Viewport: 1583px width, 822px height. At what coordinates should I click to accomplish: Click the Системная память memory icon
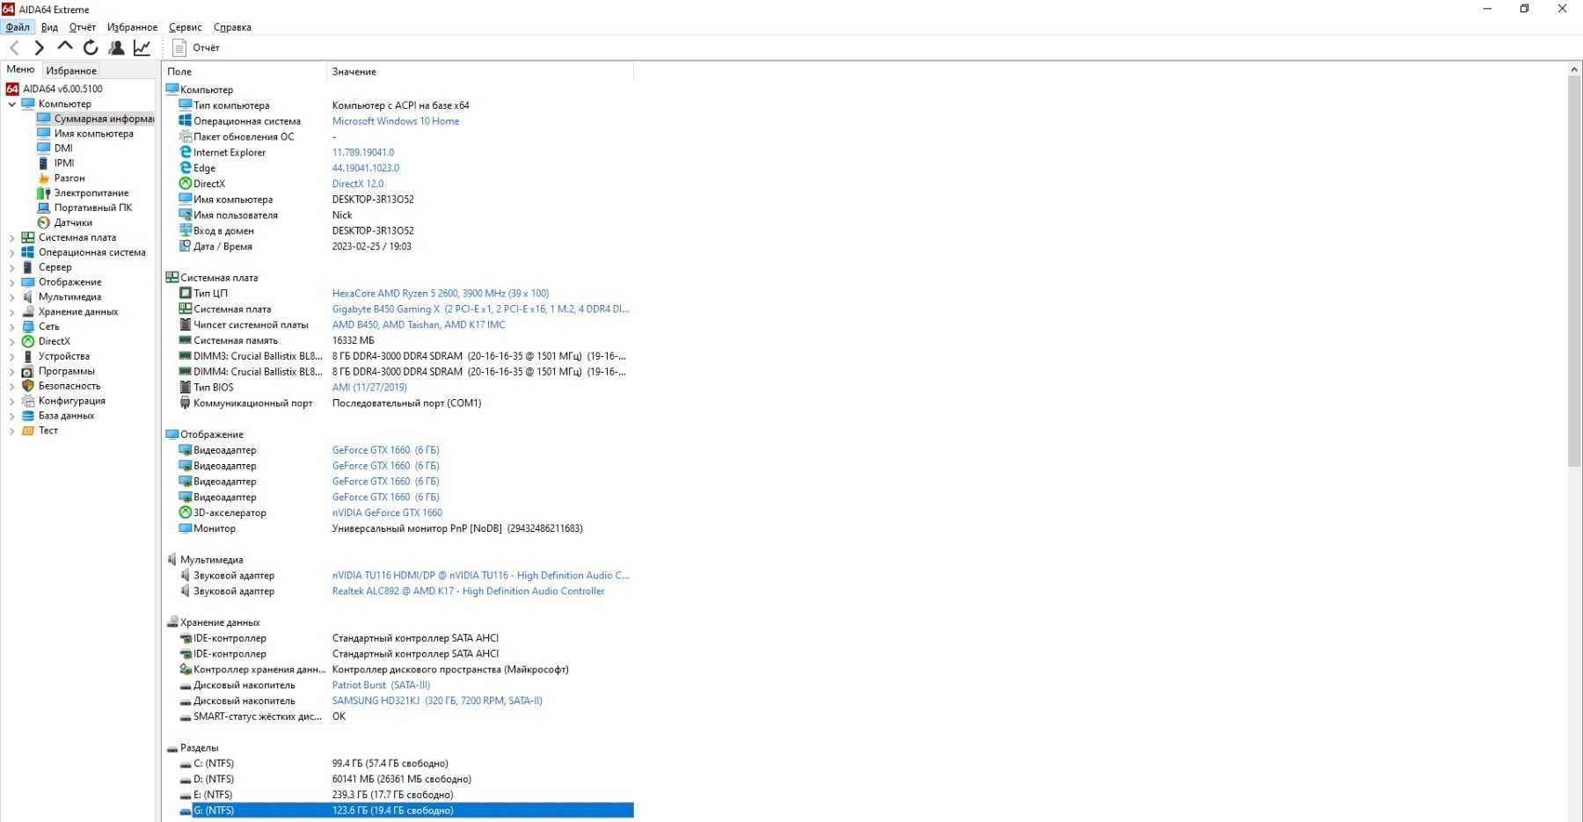(x=186, y=340)
